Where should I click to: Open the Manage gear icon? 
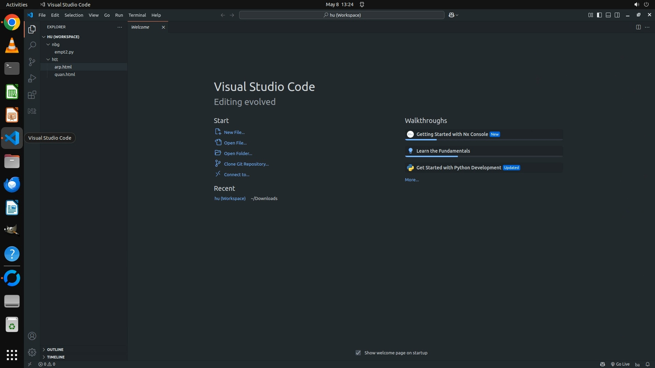32,352
